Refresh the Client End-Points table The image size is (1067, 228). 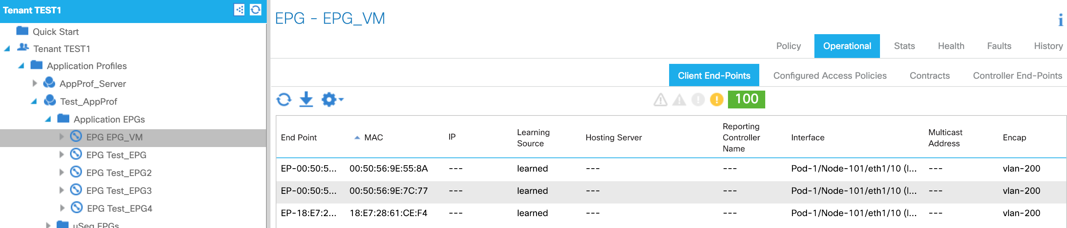pos(284,100)
